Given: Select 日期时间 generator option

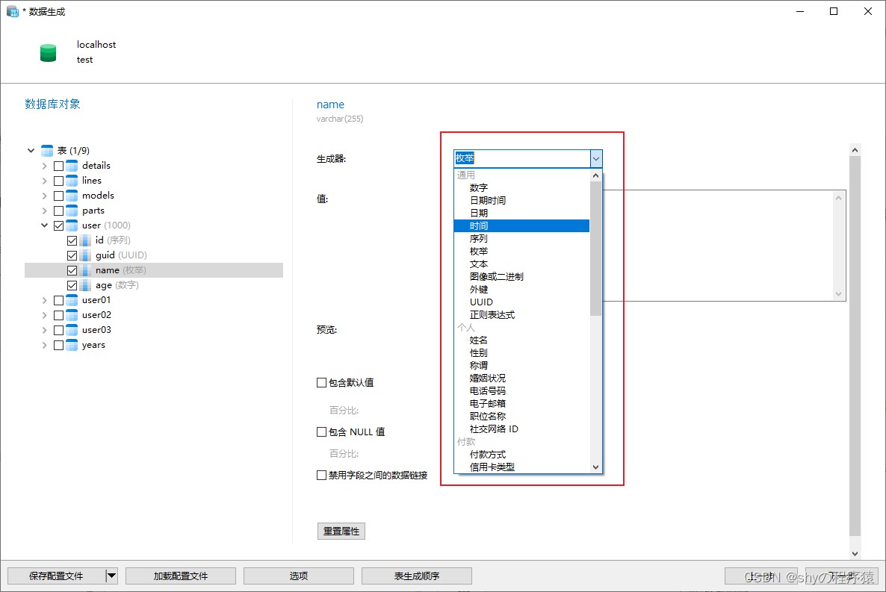Looking at the screenshot, I should (521, 201).
